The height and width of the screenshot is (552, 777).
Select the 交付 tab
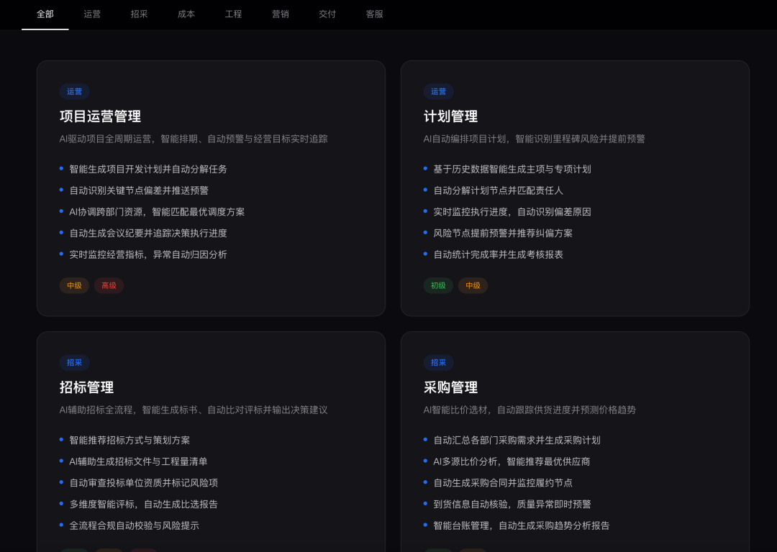point(327,14)
